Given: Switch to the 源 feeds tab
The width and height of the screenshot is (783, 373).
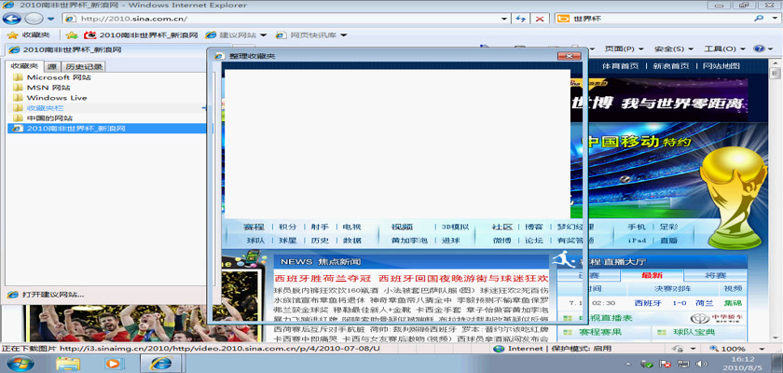Looking at the screenshot, I should (53, 67).
